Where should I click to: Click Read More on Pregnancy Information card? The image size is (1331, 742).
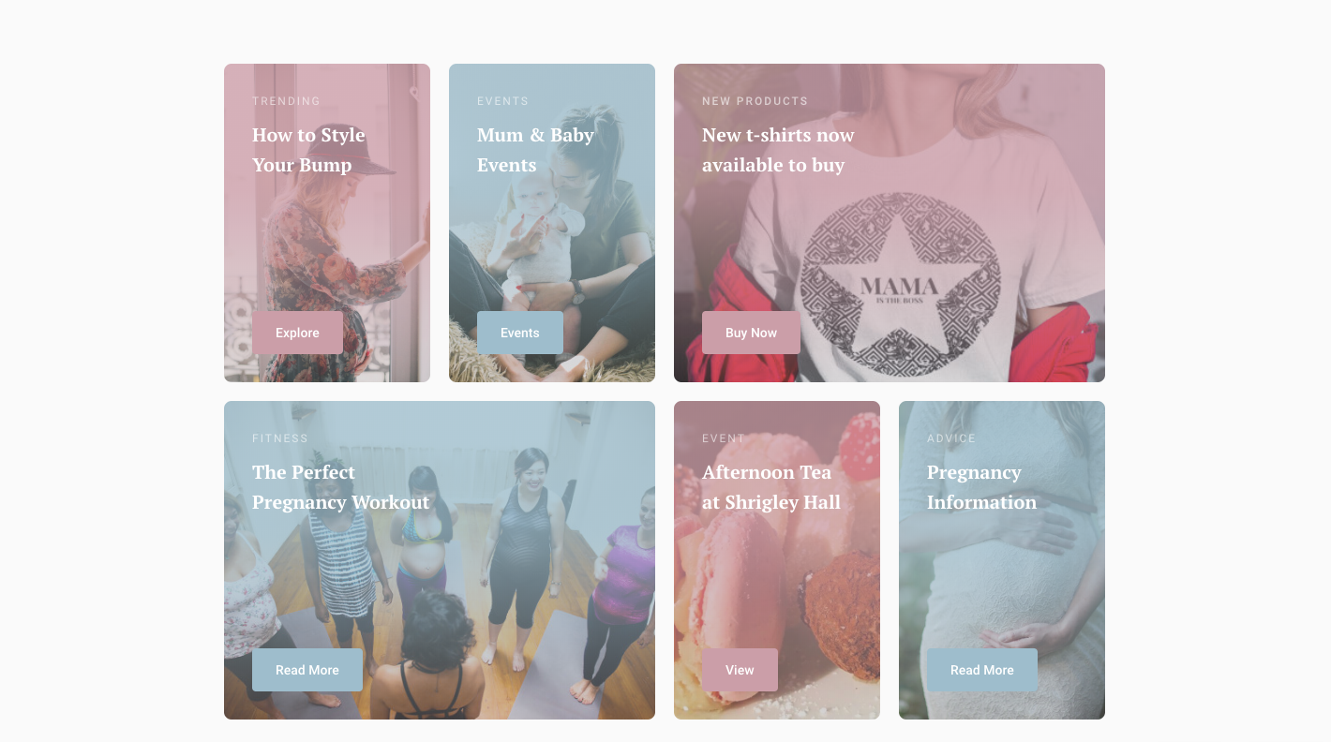coord(982,670)
